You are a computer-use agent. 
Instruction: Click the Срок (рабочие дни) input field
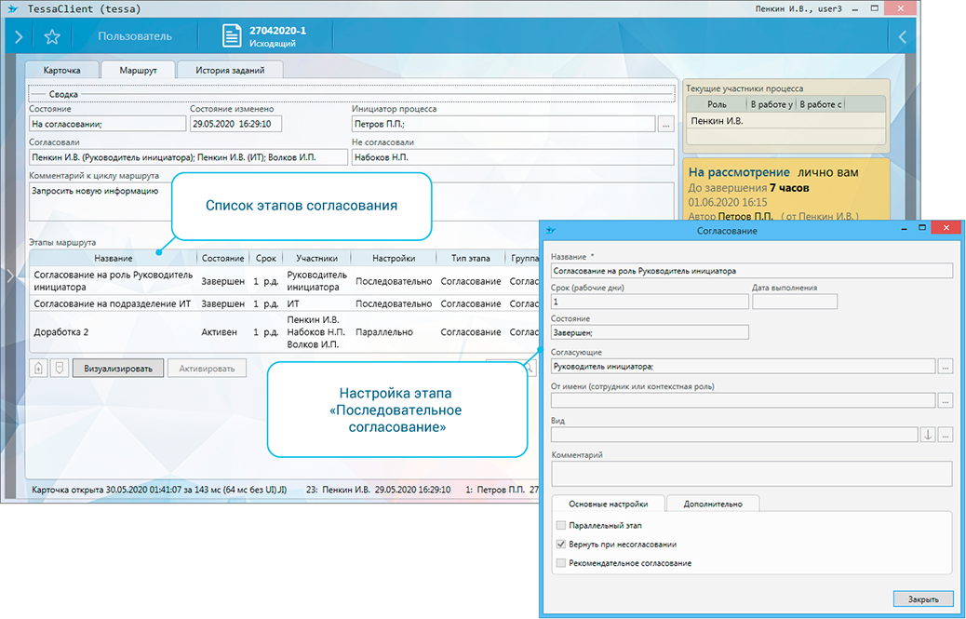pyautogui.click(x=649, y=302)
